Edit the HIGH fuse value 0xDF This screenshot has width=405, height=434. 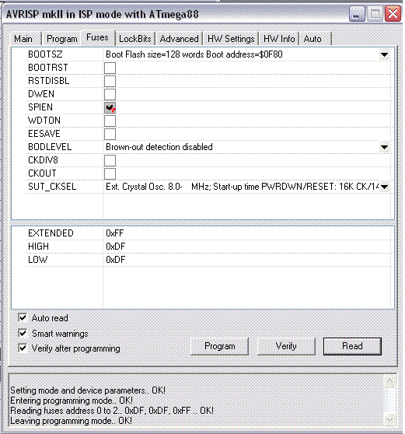(116, 247)
